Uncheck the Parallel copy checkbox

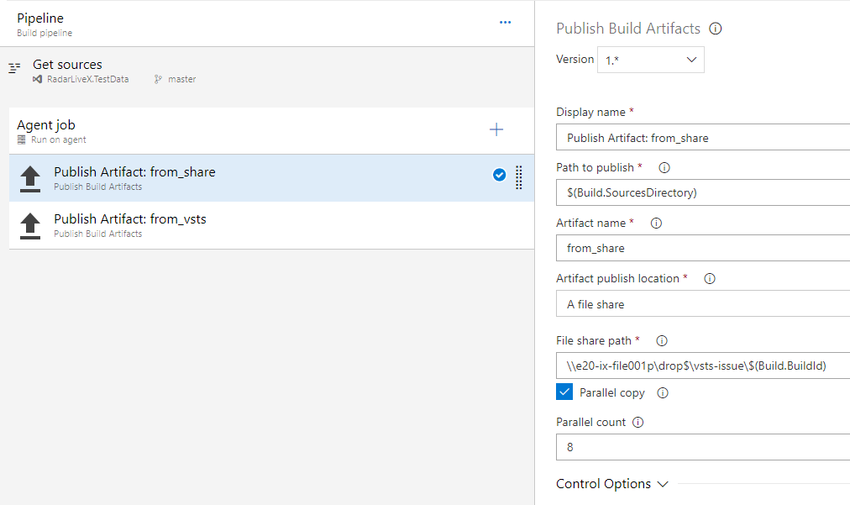pyautogui.click(x=564, y=392)
